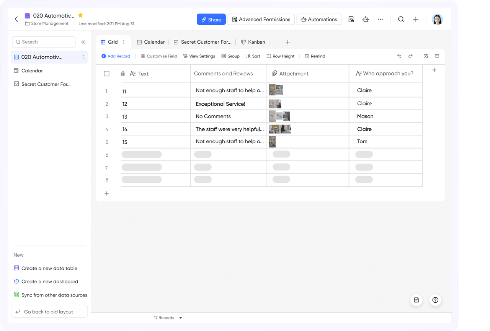Open the template/form icon next to Automations

(351, 19)
